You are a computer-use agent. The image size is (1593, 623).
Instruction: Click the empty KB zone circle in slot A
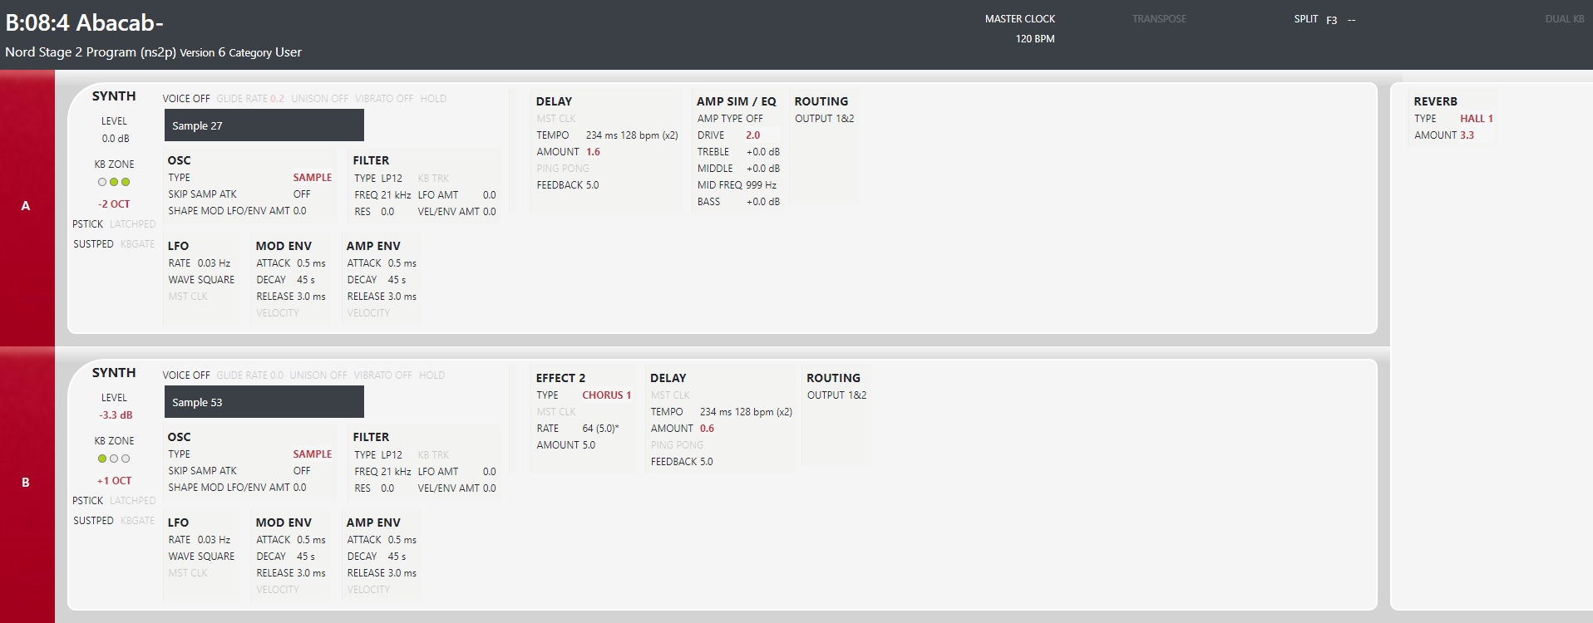click(102, 182)
